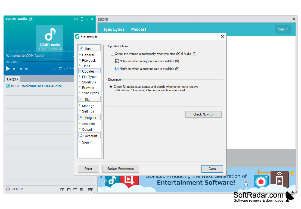Image resolution: width=301 pixels, height=209 pixels.
Task: Toggle major update notification checkbox
Action: 117,61
